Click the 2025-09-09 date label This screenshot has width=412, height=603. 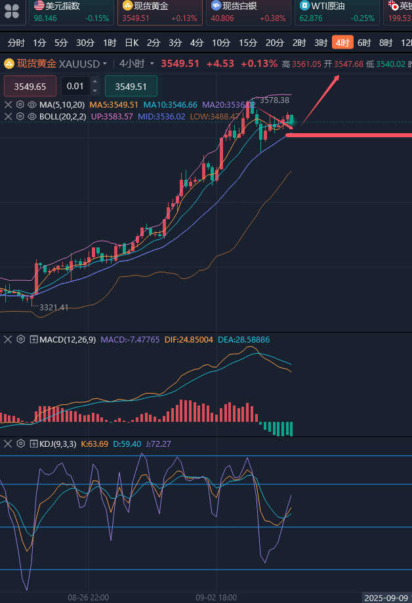point(386,598)
